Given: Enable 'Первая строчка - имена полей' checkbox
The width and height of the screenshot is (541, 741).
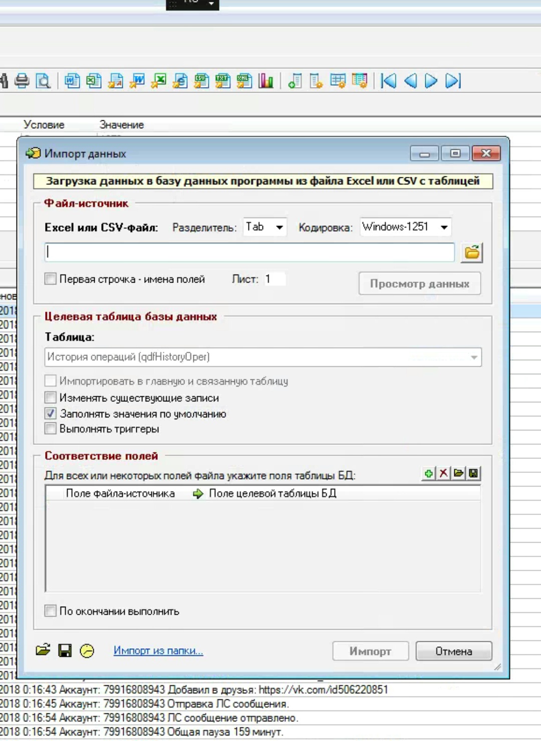Looking at the screenshot, I should tap(51, 279).
